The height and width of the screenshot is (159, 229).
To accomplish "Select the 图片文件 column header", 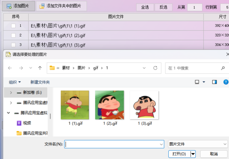I will pyautogui.click(x=116, y=17).
